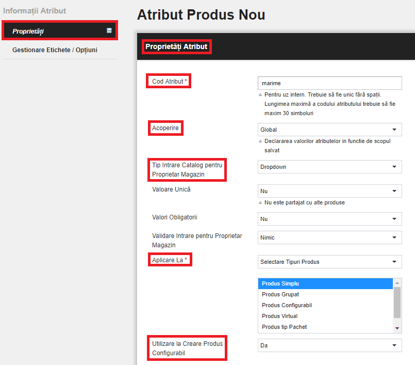Click the product type list scroll-up arrow
Image resolution: width=415 pixels, height=365 pixels.
tap(397, 283)
